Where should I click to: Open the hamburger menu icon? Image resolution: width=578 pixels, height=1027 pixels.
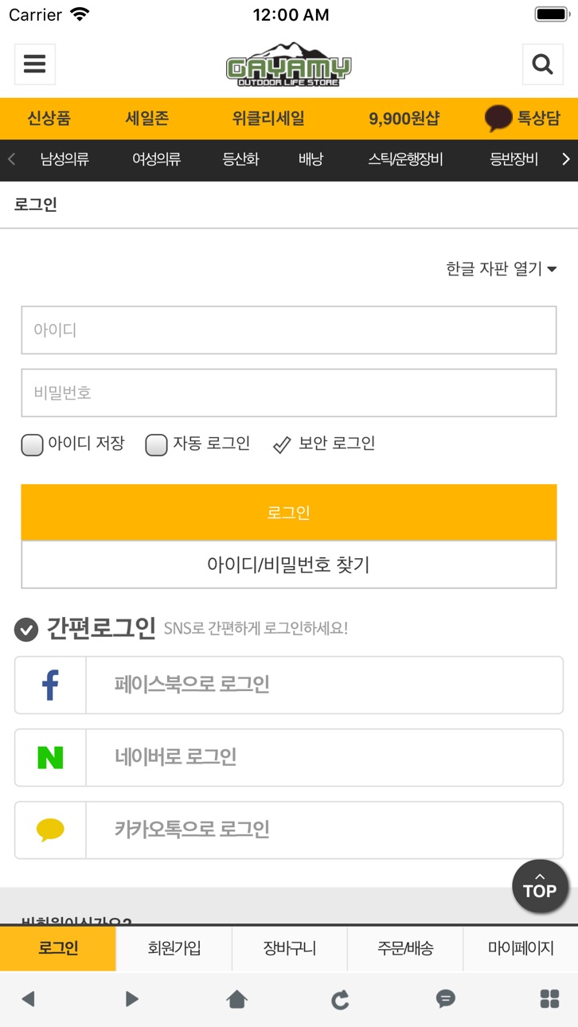[x=34, y=64]
